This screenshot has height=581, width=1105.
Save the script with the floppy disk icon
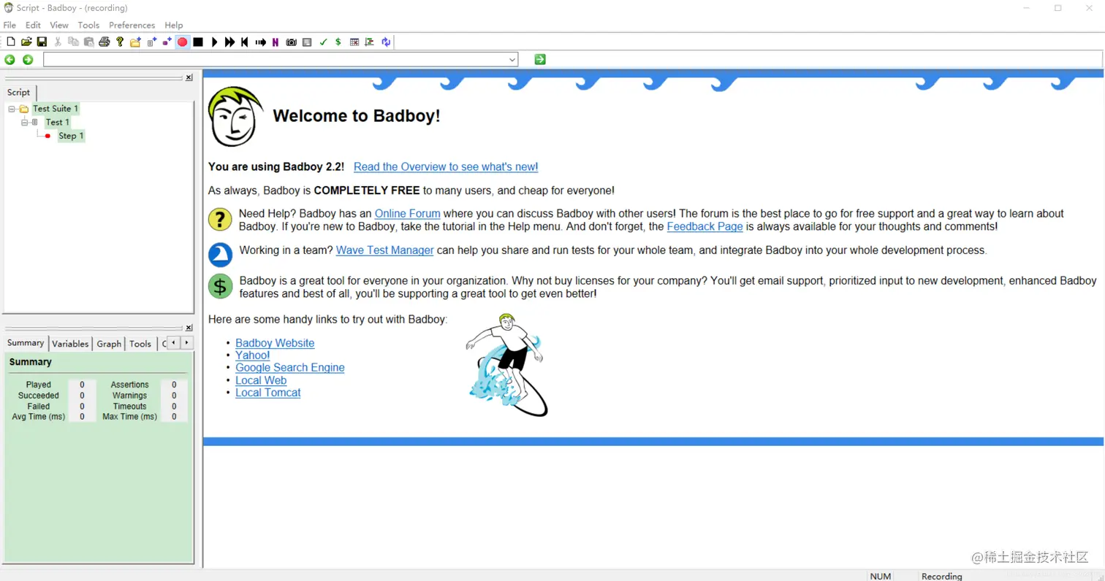pos(42,42)
